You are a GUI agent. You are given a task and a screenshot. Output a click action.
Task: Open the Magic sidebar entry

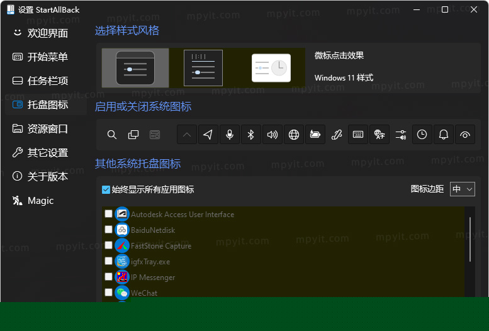tap(33, 200)
